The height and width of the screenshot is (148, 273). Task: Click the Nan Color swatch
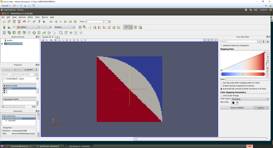pyautogui.click(x=234, y=103)
